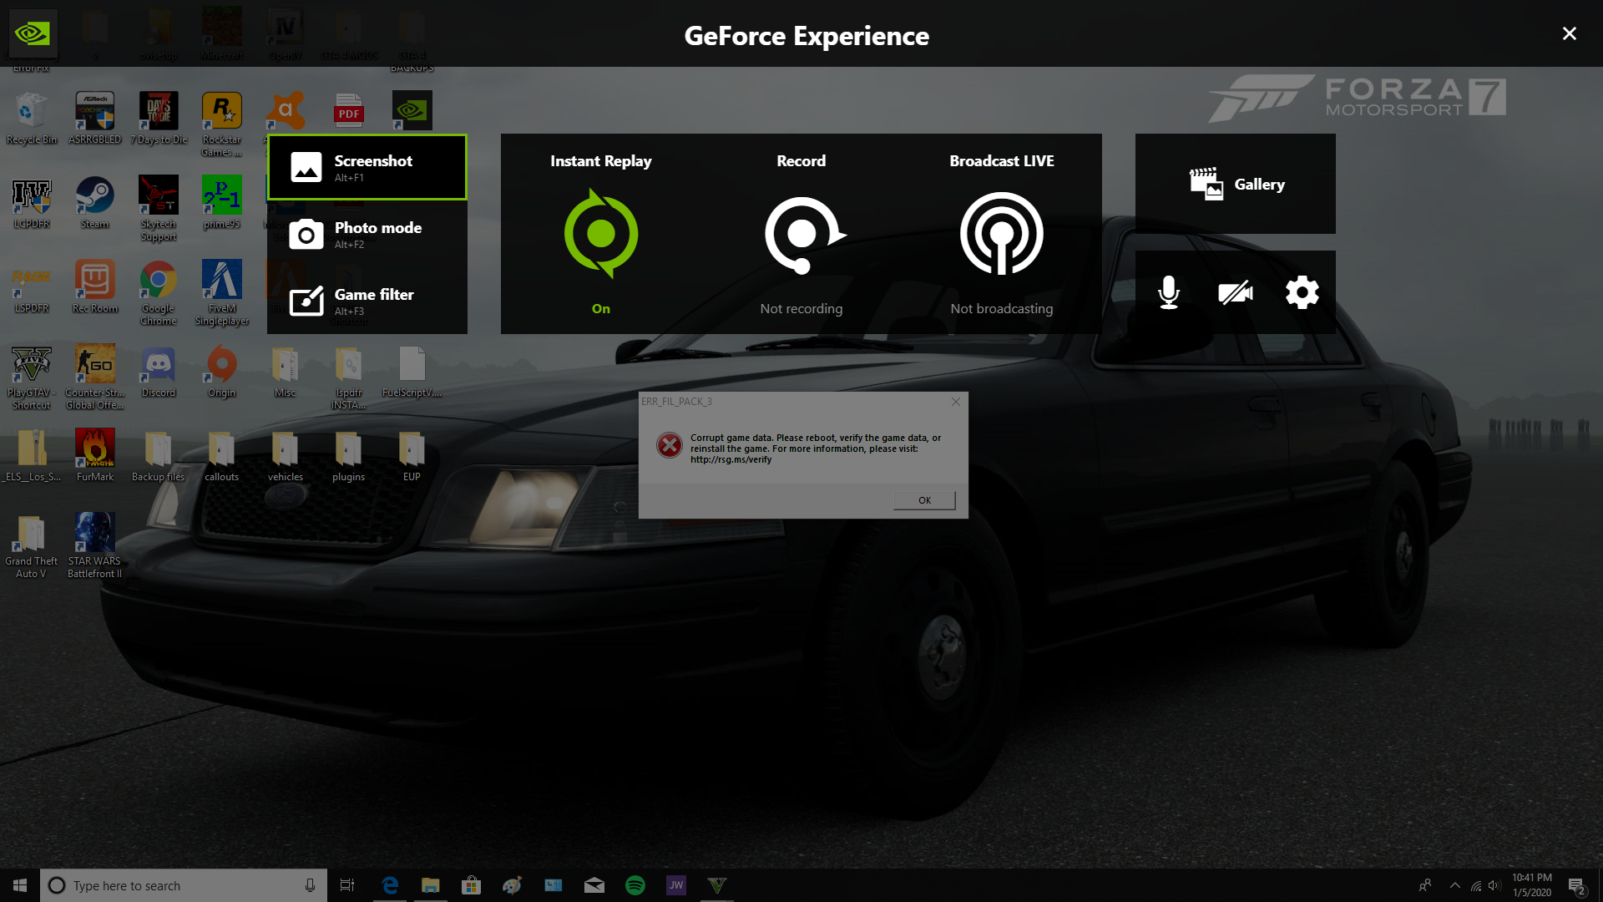Select Photo mode option
Image resolution: width=1603 pixels, height=902 pixels.
[x=367, y=235]
